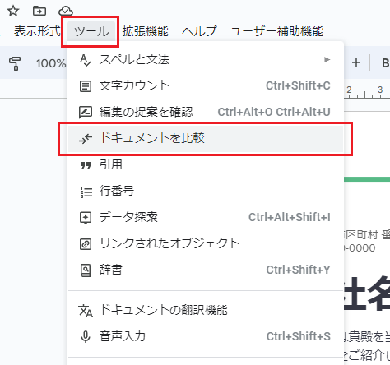Open データ探索 explore option
Viewport: 390px width, 365px height.
[206, 217]
